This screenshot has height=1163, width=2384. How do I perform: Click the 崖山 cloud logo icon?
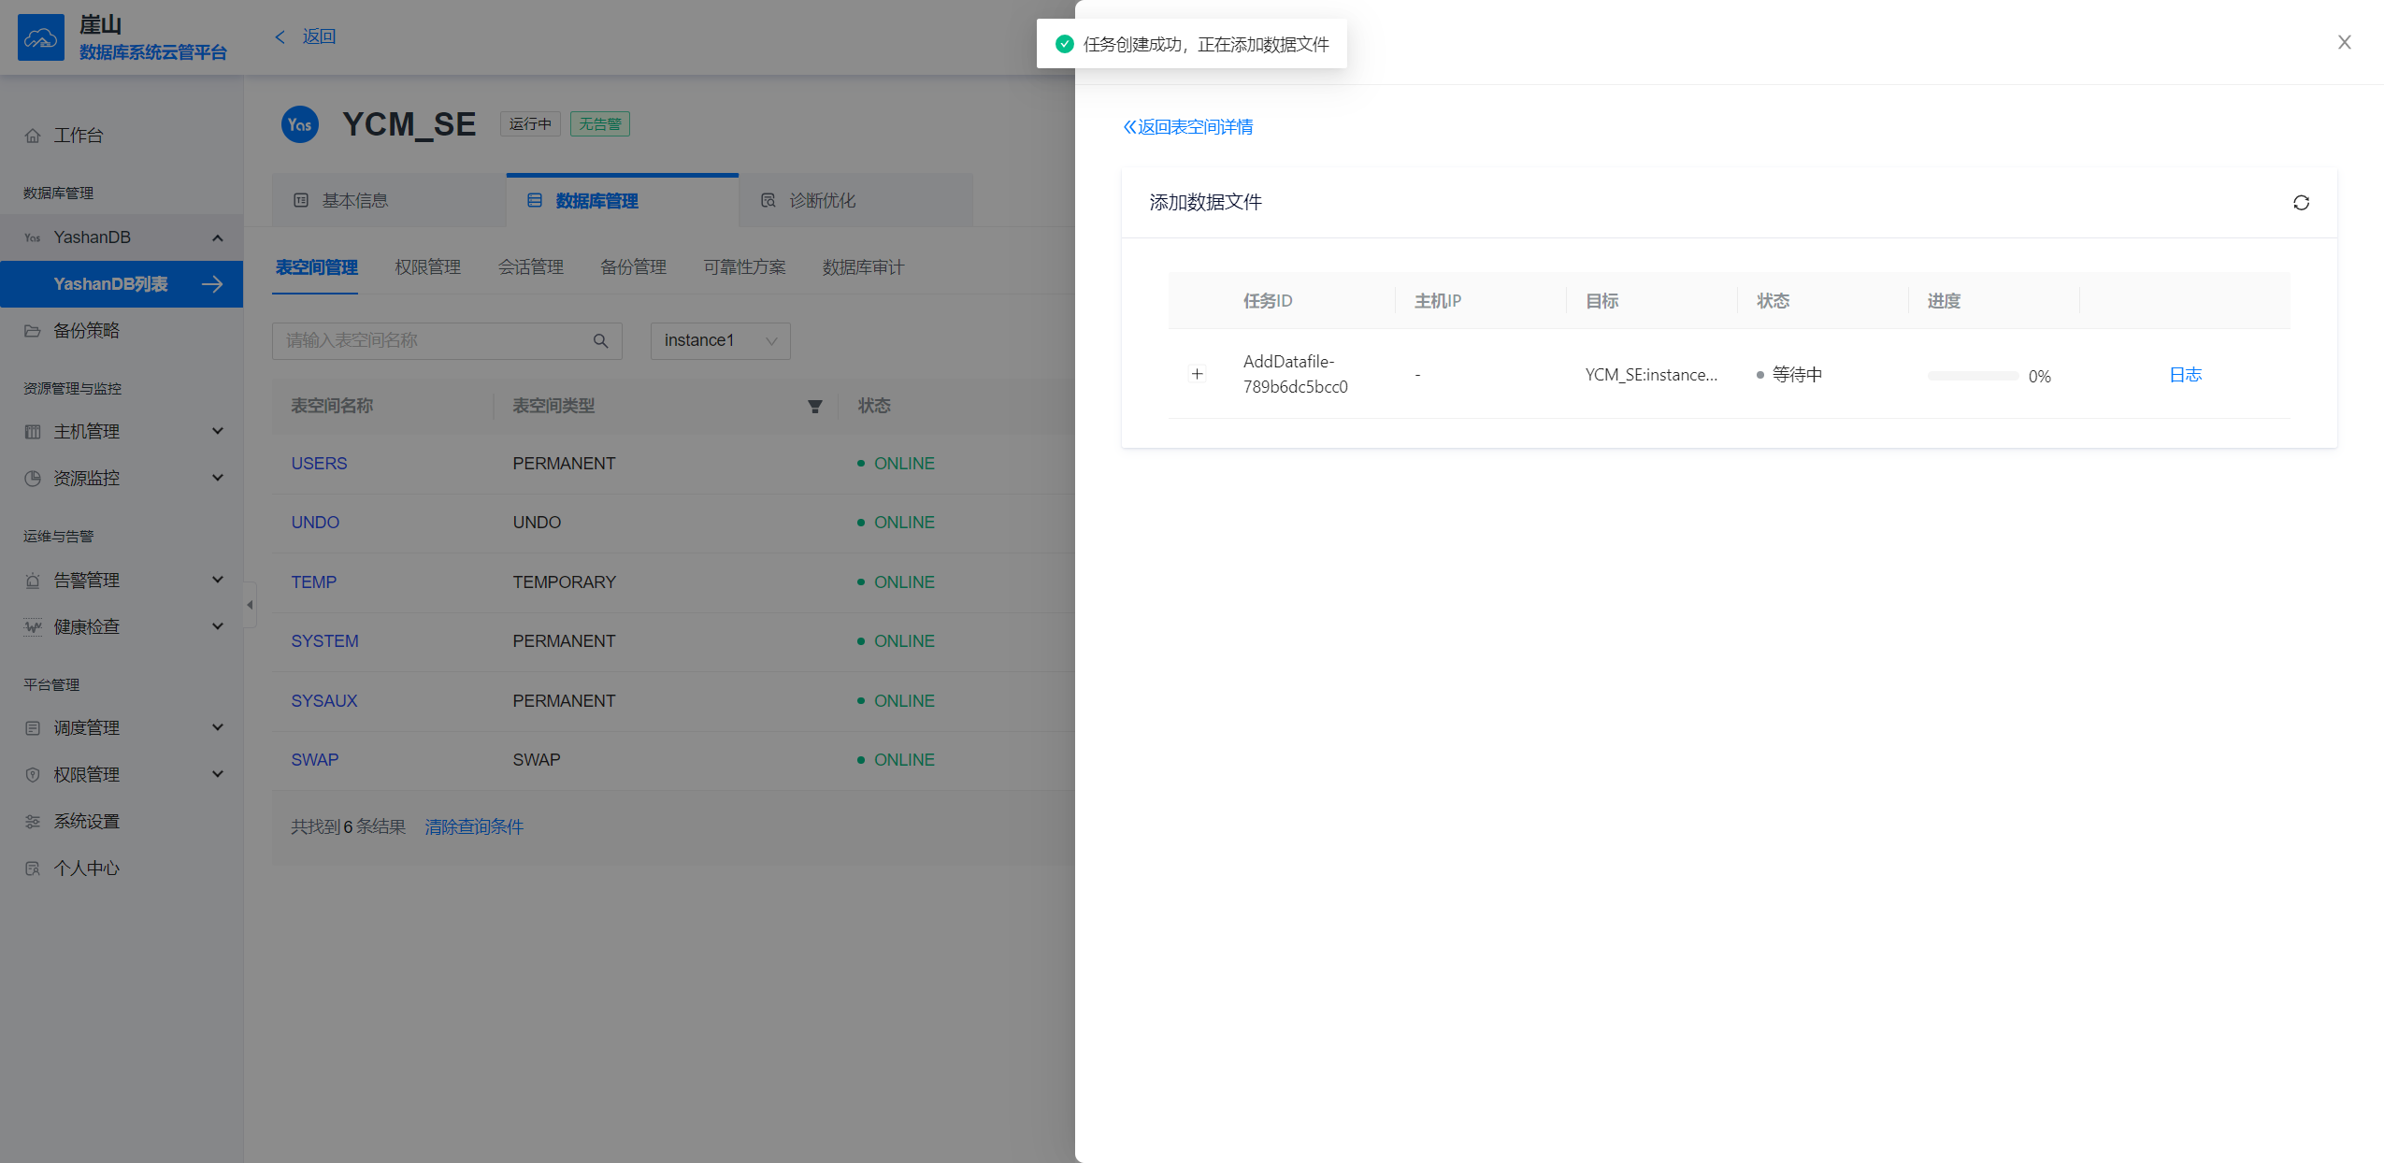[x=41, y=37]
